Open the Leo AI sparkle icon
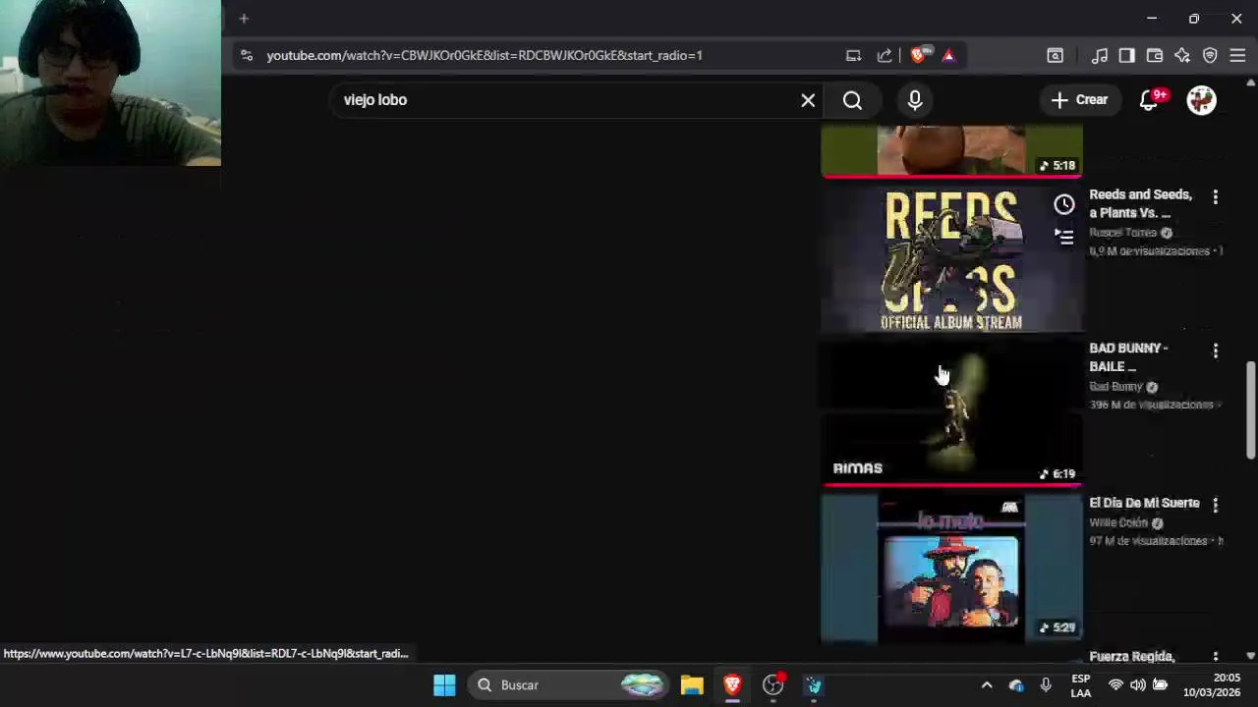The height and width of the screenshot is (707, 1258). (1182, 56)
